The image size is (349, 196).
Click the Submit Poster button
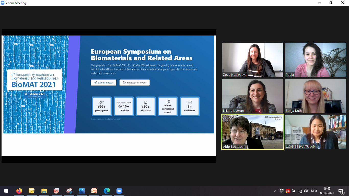[x=103, y=83]
